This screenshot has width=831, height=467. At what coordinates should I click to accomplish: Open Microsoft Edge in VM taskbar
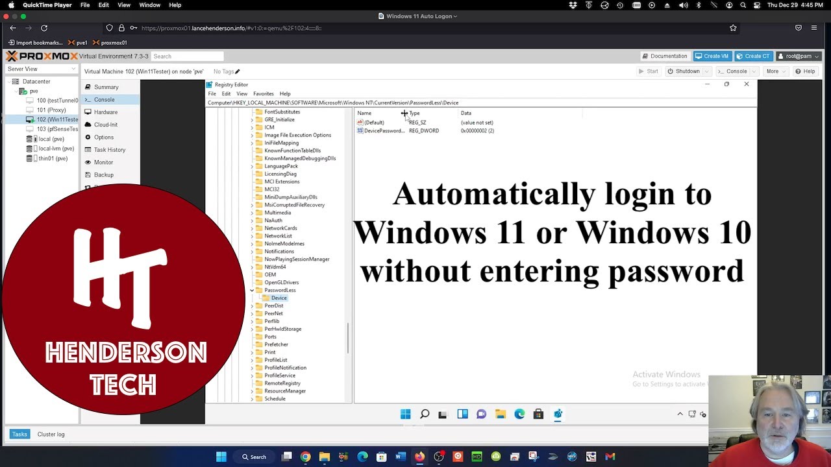coord(519,414)
